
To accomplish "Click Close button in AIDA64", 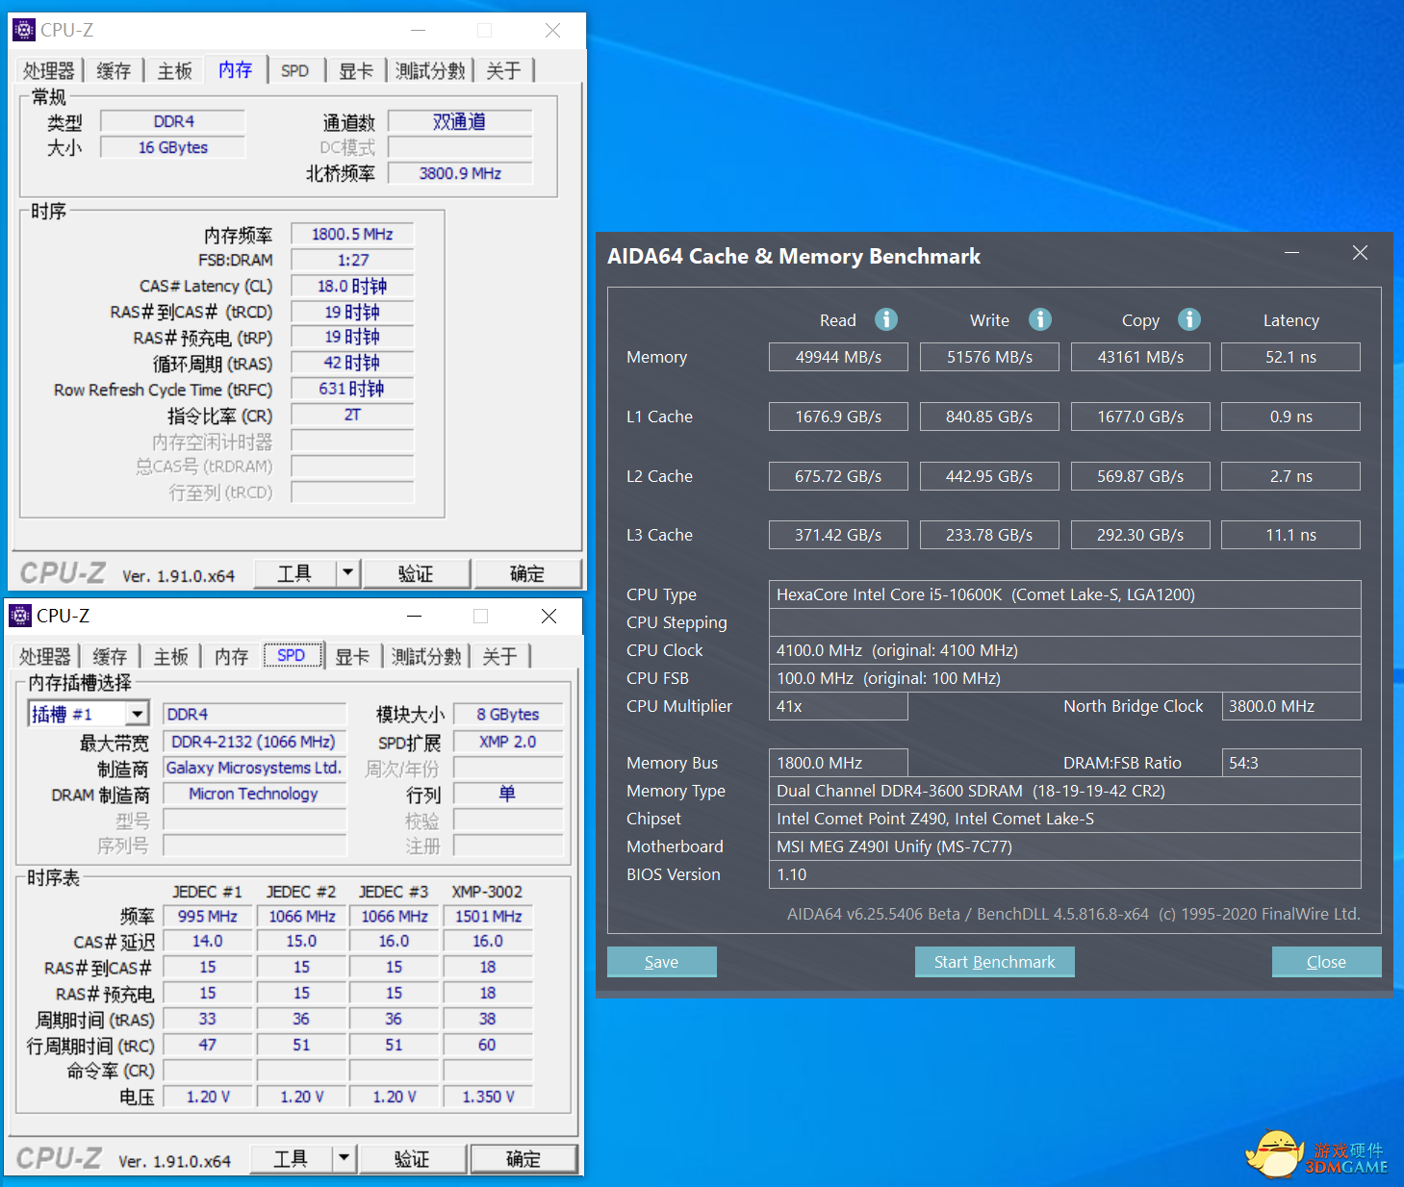I will [1326, 962].
